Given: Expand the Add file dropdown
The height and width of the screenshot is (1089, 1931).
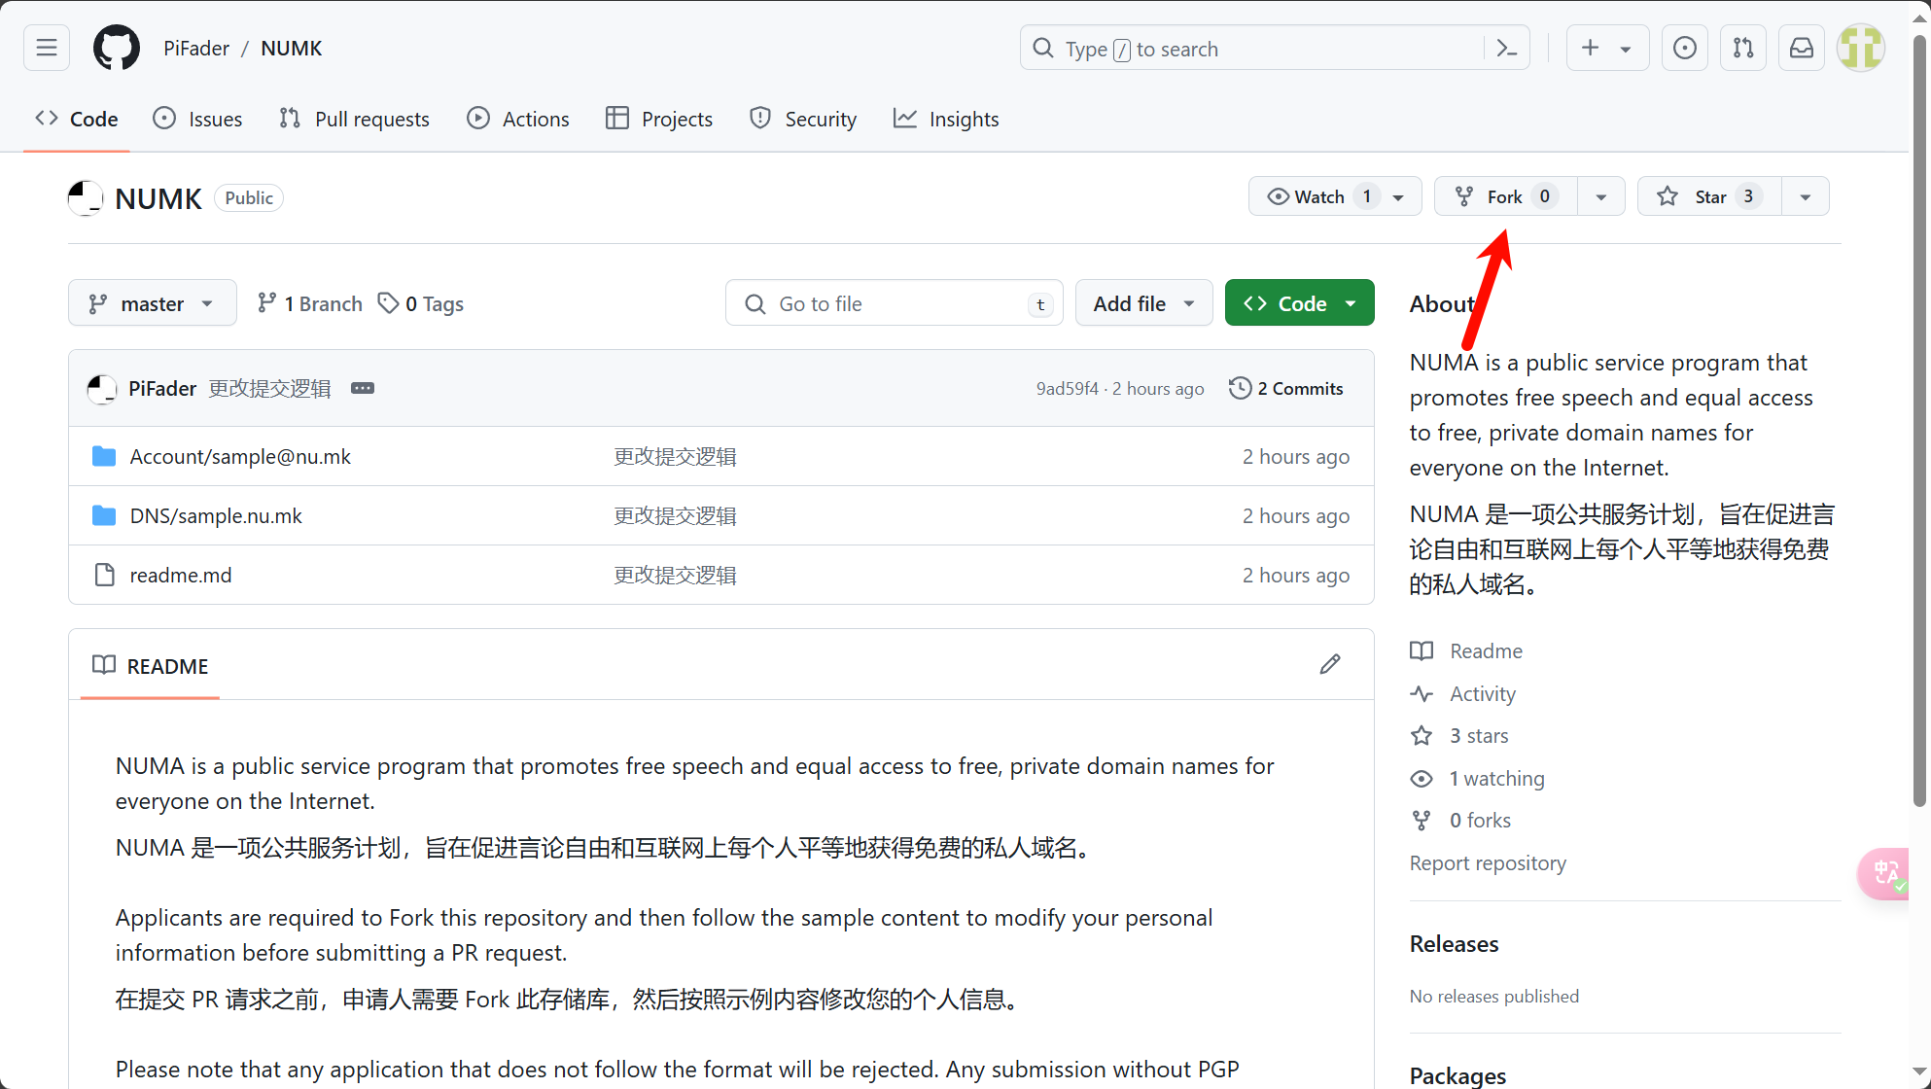Looking at the screenshot, I should point(1143,303).
